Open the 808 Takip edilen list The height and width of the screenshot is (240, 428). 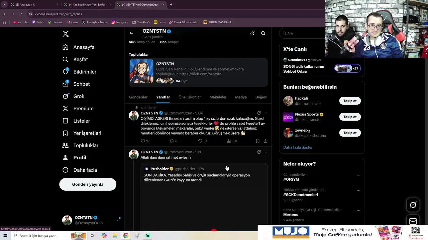pos(142,42)
